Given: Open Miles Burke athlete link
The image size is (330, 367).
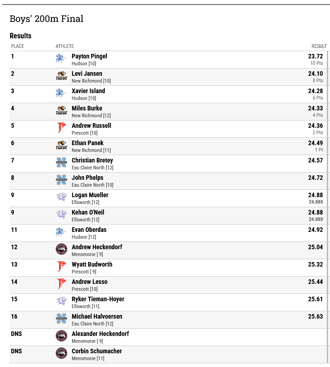Looking at the screenshot, I should 87,108.
